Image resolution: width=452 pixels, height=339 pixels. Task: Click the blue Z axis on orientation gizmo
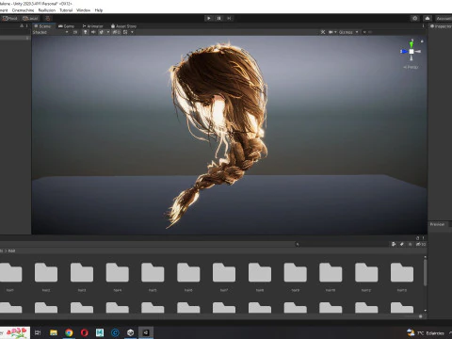click(404, 51)
